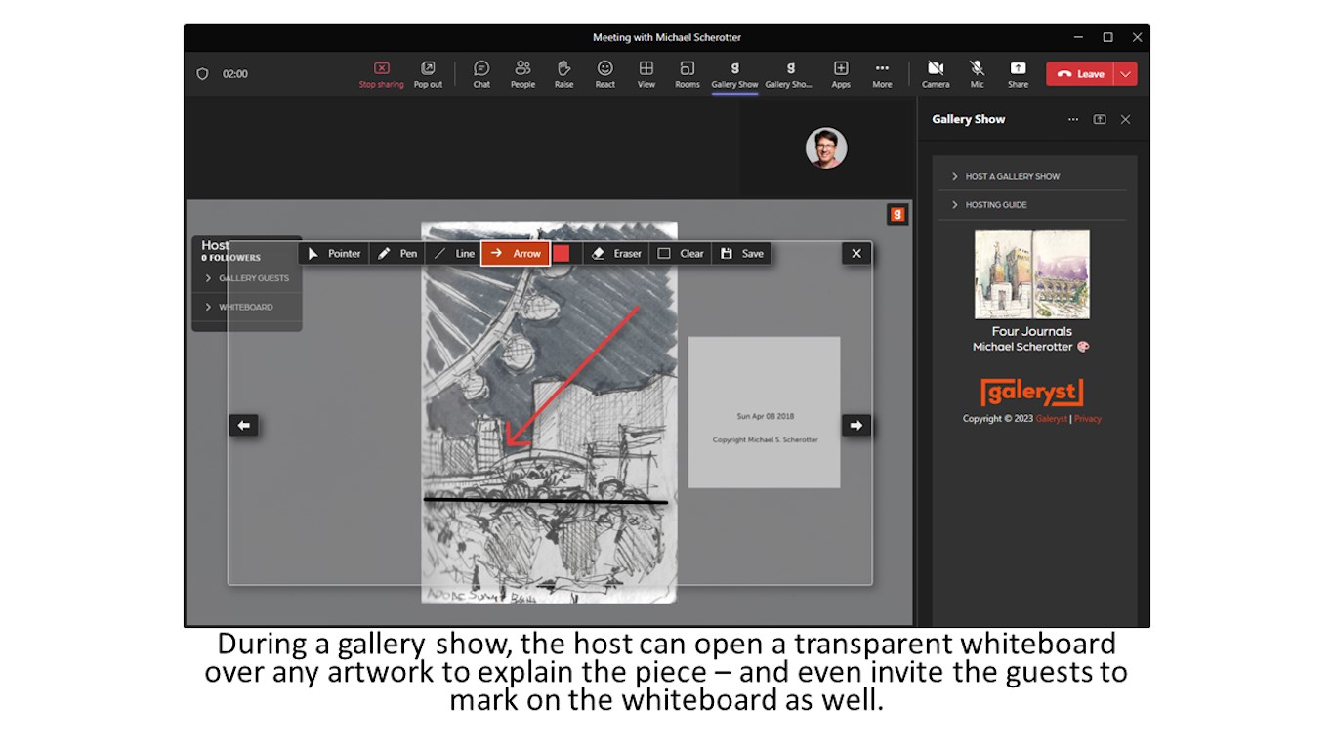Open the More actions menu
The width and height of the screenshot is (1334, 750).
click(882, 74)
